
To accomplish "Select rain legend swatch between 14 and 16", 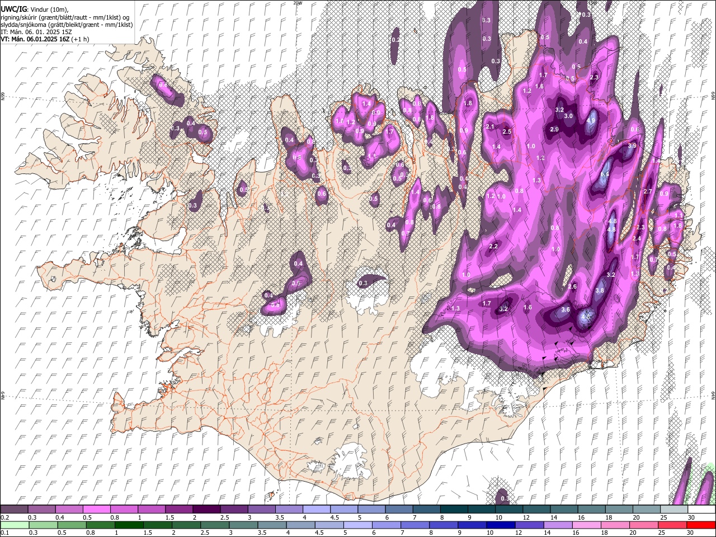I will 558,525.
